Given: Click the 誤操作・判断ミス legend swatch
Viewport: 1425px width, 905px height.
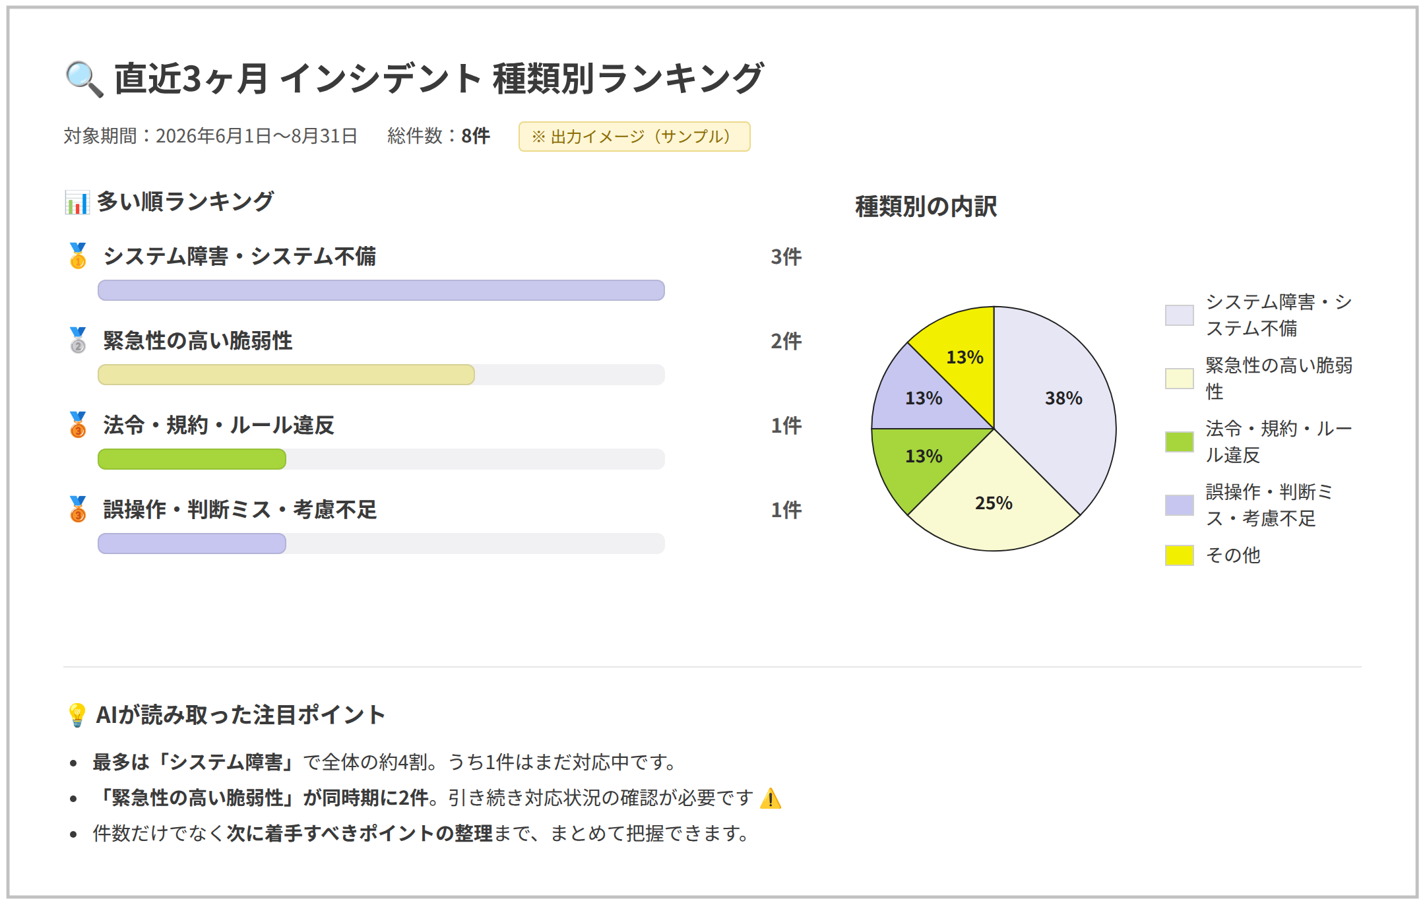Looking at the screenshot, I should 1179,505.
